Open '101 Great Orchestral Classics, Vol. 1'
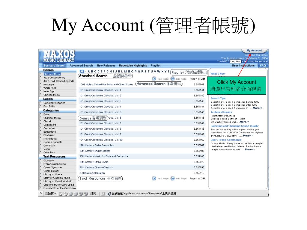This screenshot has width=307, height=230. 100,90
